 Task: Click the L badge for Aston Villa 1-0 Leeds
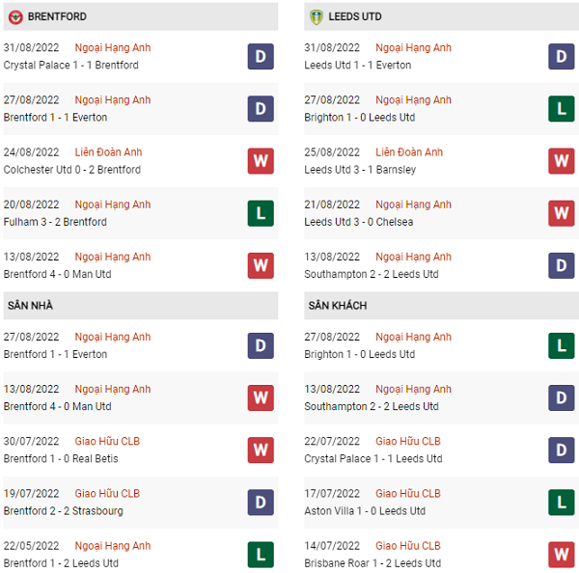point(562,503)
